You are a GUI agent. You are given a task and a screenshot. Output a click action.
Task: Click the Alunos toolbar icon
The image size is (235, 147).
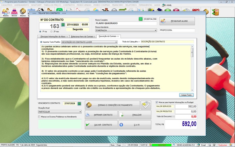tap(6, 12)
